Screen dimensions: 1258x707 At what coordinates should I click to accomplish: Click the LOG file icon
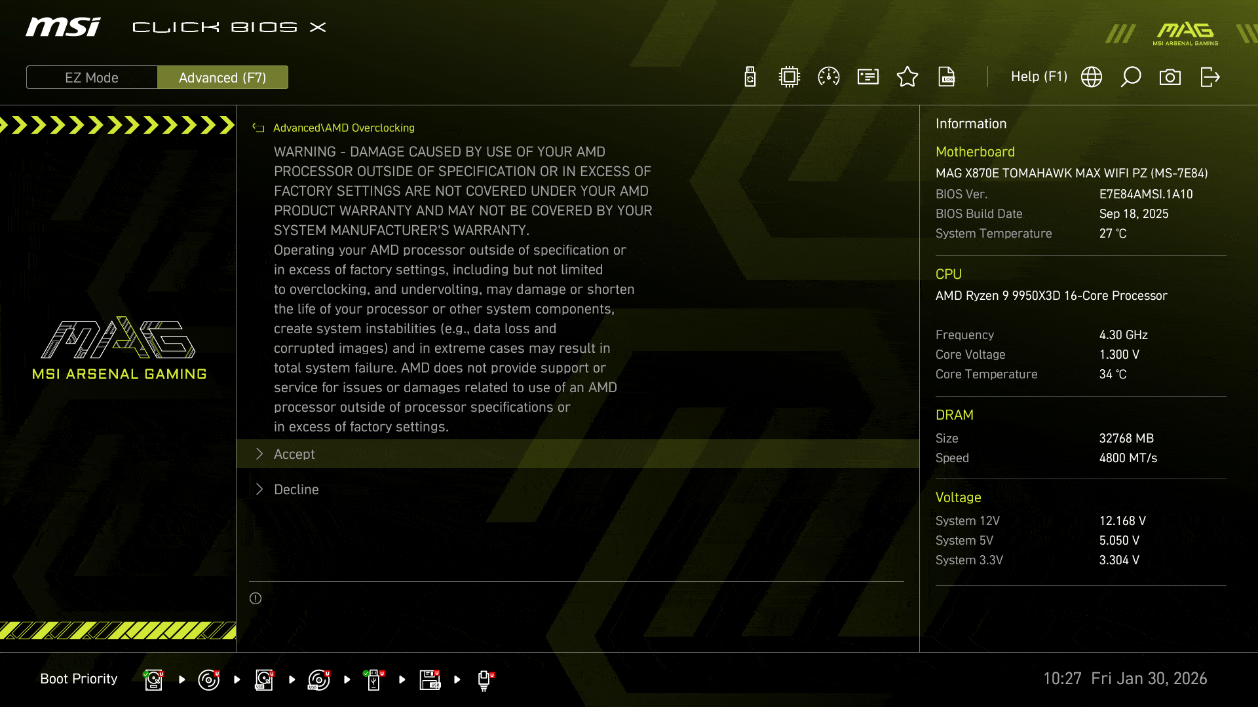tap(947, 77)
